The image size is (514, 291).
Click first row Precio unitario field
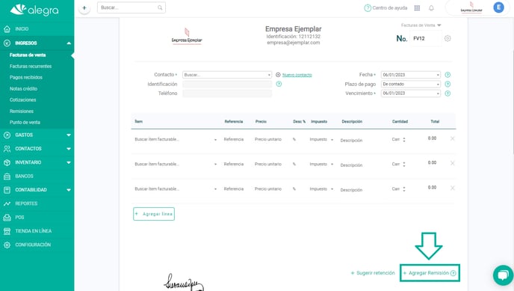click(268, 139)
